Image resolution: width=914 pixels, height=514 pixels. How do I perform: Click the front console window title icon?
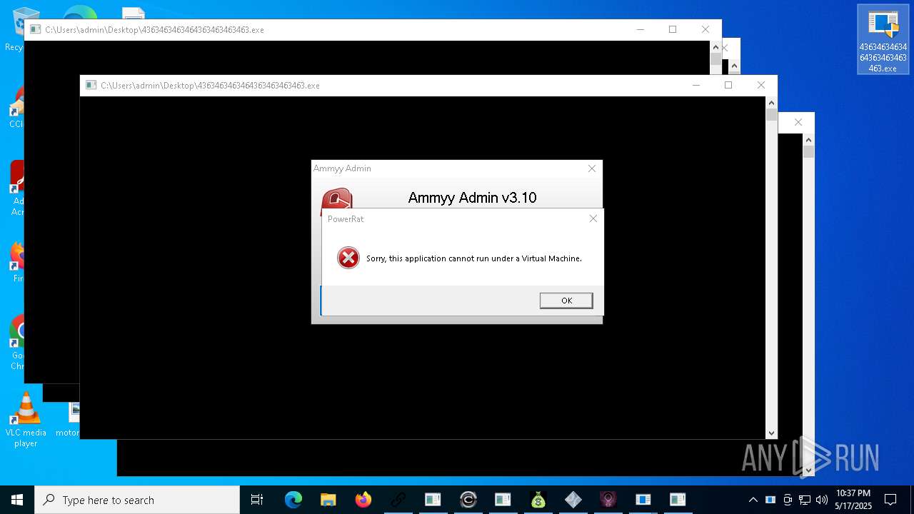pyautogui.click(x=91, y=85)
